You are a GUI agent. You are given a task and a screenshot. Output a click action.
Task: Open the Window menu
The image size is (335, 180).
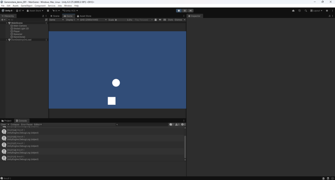coord(68,6)
